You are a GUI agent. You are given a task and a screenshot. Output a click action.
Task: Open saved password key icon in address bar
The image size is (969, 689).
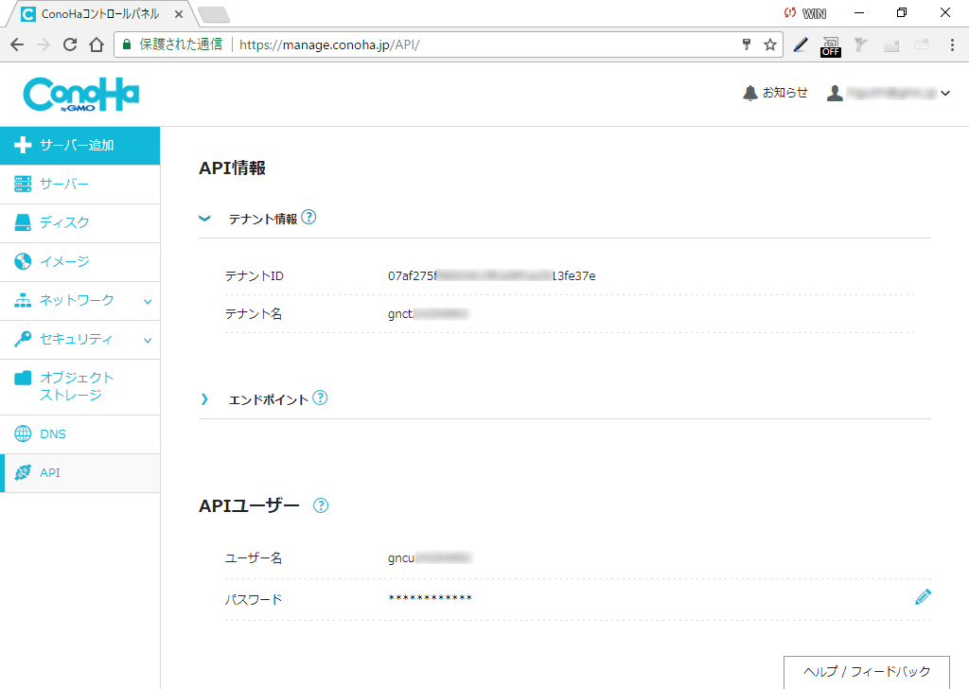[x=747, y=44]
